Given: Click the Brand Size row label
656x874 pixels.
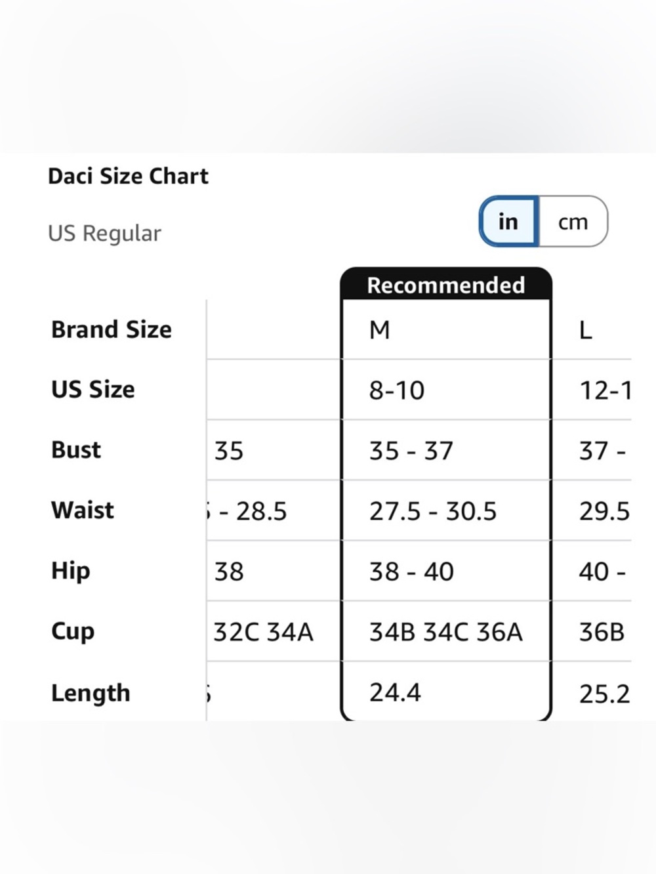Looking at the screenshot, I should (x=112, y=329).
